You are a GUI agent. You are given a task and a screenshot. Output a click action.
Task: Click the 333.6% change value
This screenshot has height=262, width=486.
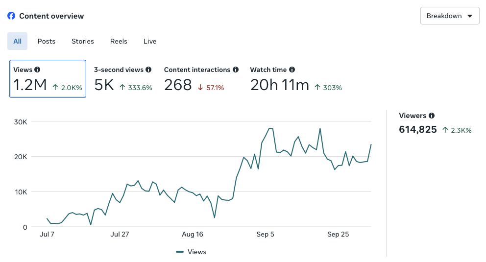[x=140, y=88]
